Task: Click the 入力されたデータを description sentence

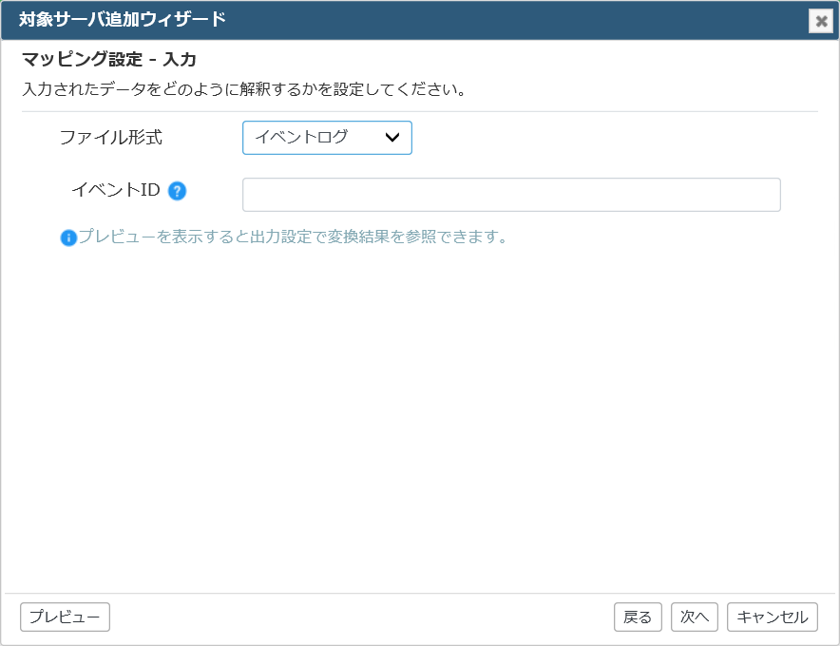Action: 244,89
